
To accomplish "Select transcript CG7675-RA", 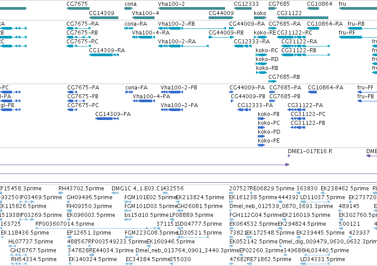I will tap(83, 24).
